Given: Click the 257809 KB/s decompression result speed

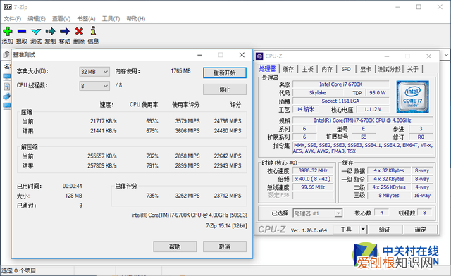Looking at the screenshot, I should [x=102, y=166].
